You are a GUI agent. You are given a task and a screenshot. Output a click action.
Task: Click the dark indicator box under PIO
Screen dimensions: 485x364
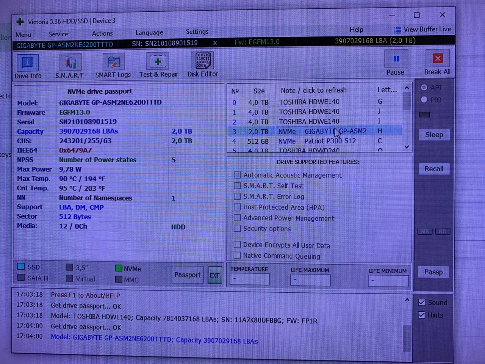point(424,115)
